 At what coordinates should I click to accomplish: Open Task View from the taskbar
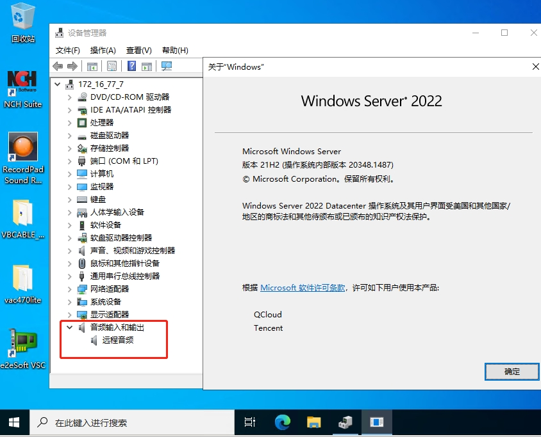pyautogui.click(x=250, y=422)
